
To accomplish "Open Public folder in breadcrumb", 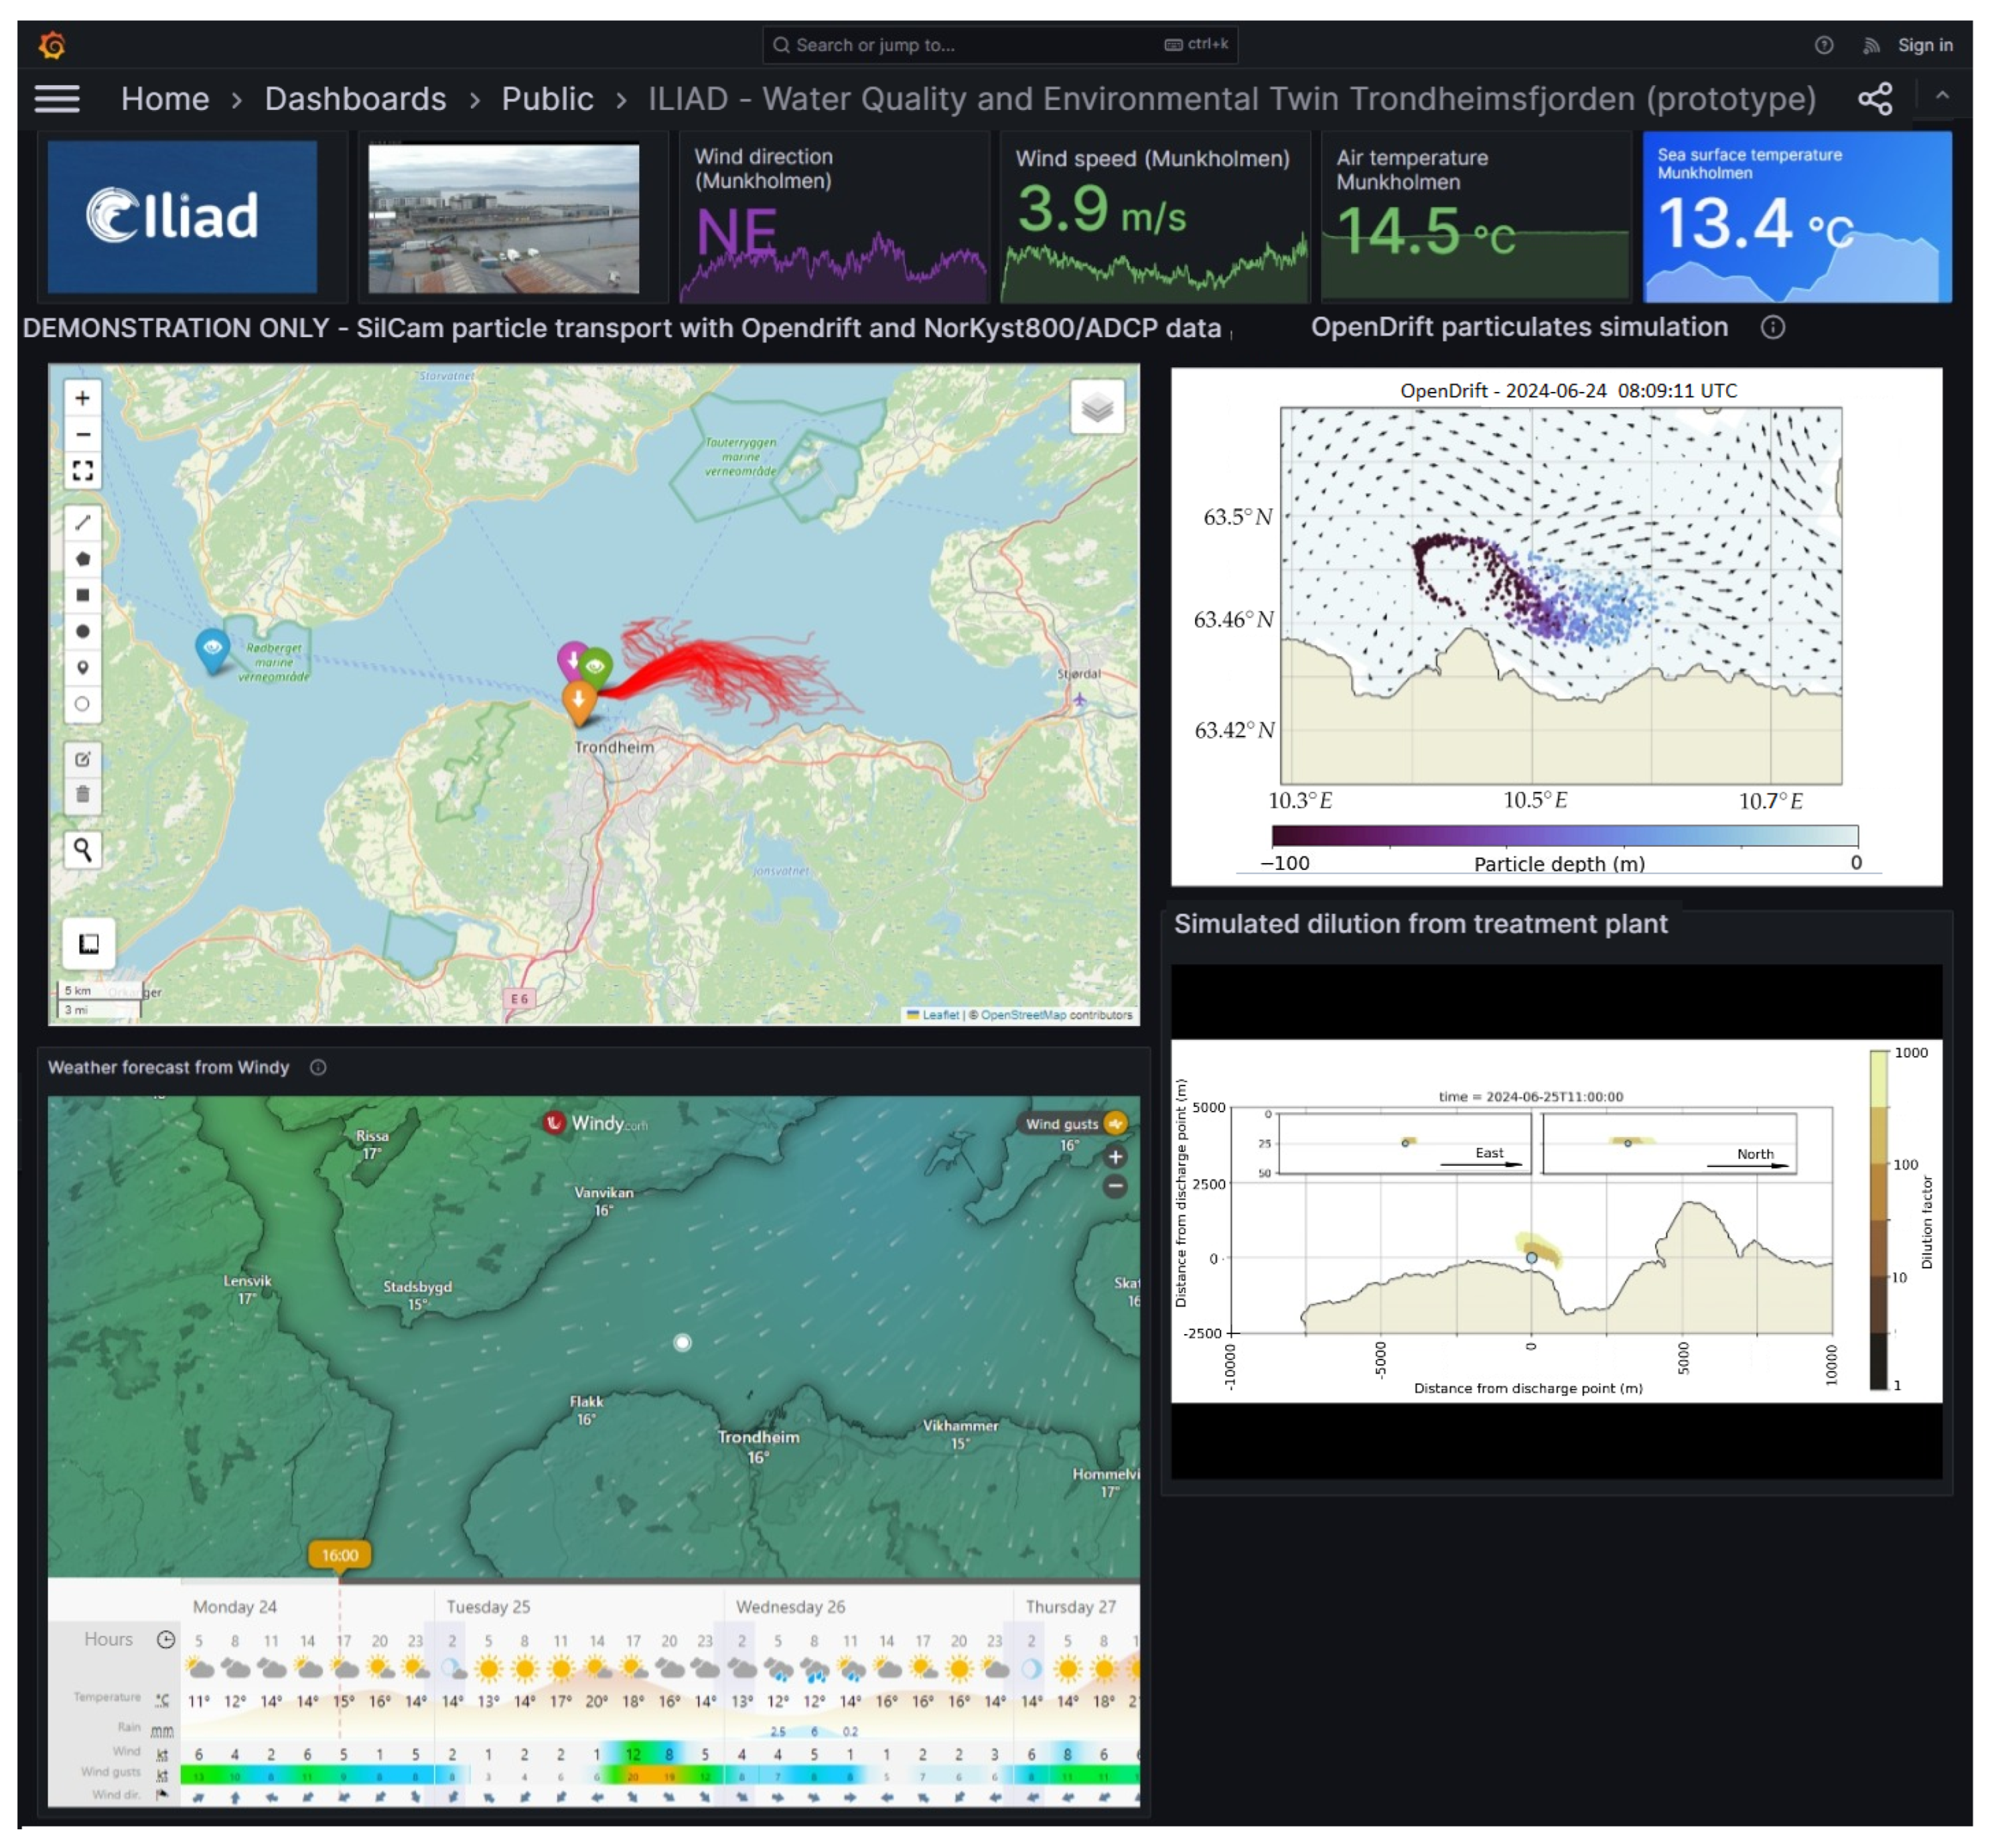I will click(547, 99).
